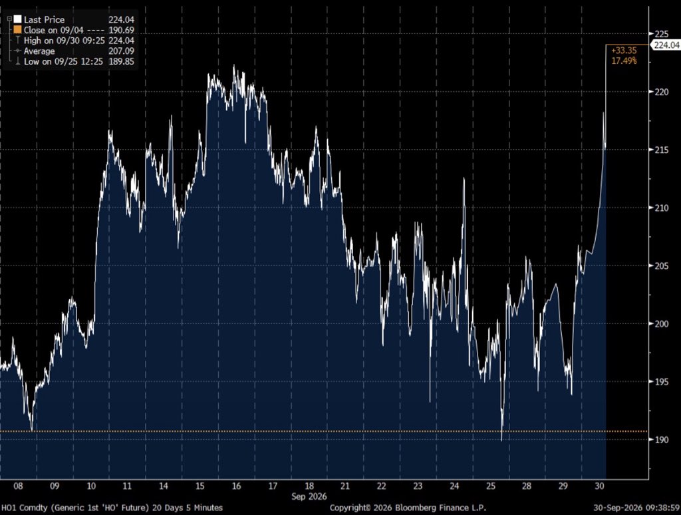Image resolution: width=681 pixels, height=515 pixels.
Task: Click the orange Close on 09/04 swatch
Action: pos(17,30)
